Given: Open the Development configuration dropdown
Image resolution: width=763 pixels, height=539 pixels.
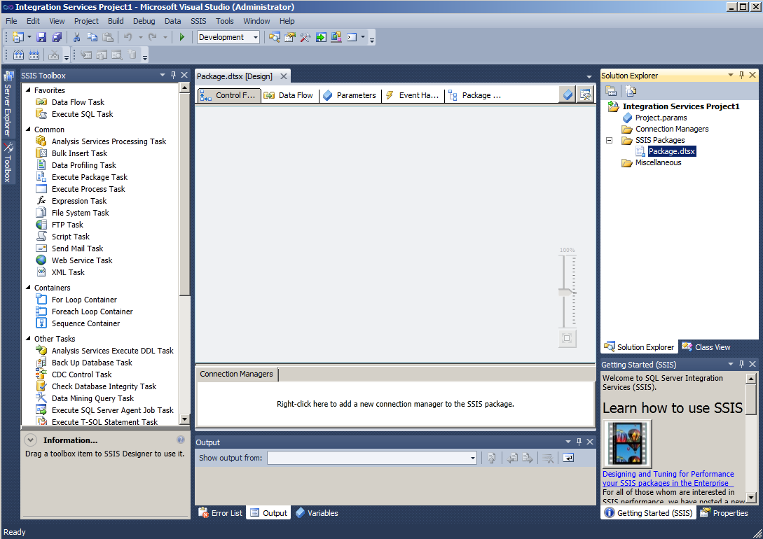Looking at the screenshot, I should point(228,37).
